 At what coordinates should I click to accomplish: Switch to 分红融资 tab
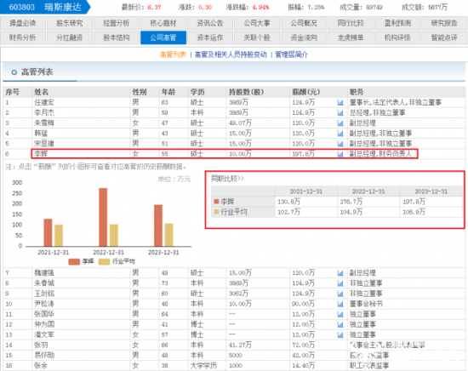(70, 37)
